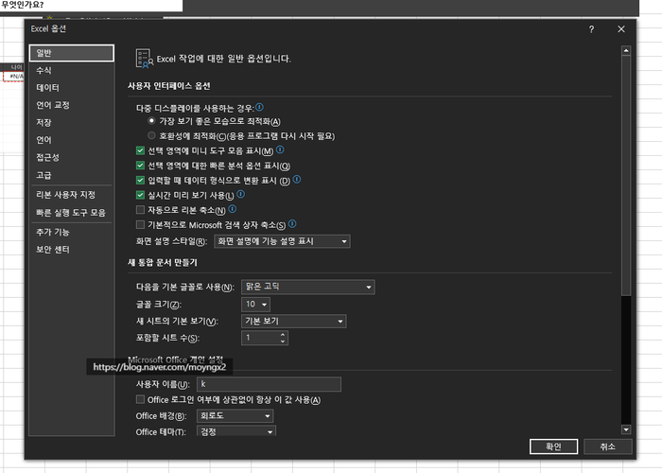Click the #N/A cell in the worksheet behind
The width and height of the screenshot is (662, 473).
coord(14,77)
